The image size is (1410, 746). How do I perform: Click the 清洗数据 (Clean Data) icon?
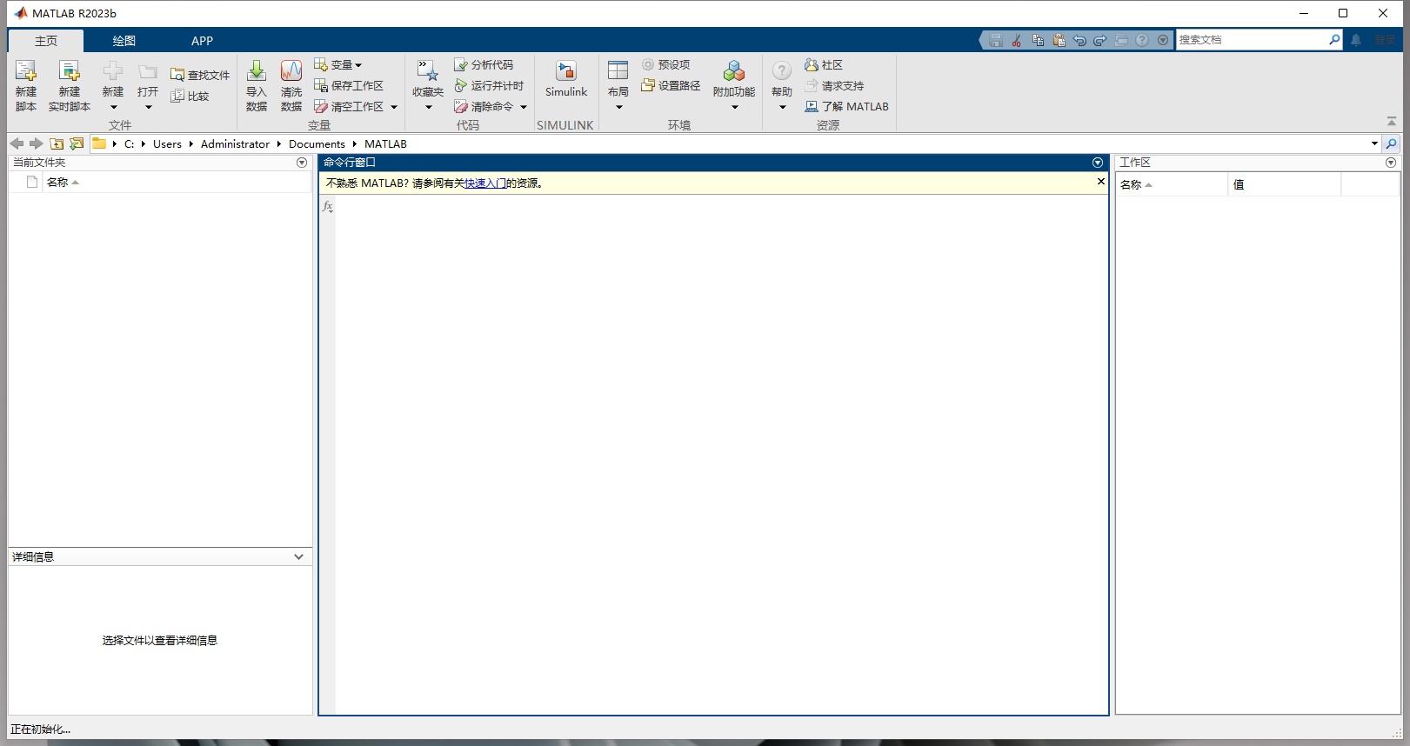[x=291, y=85]
